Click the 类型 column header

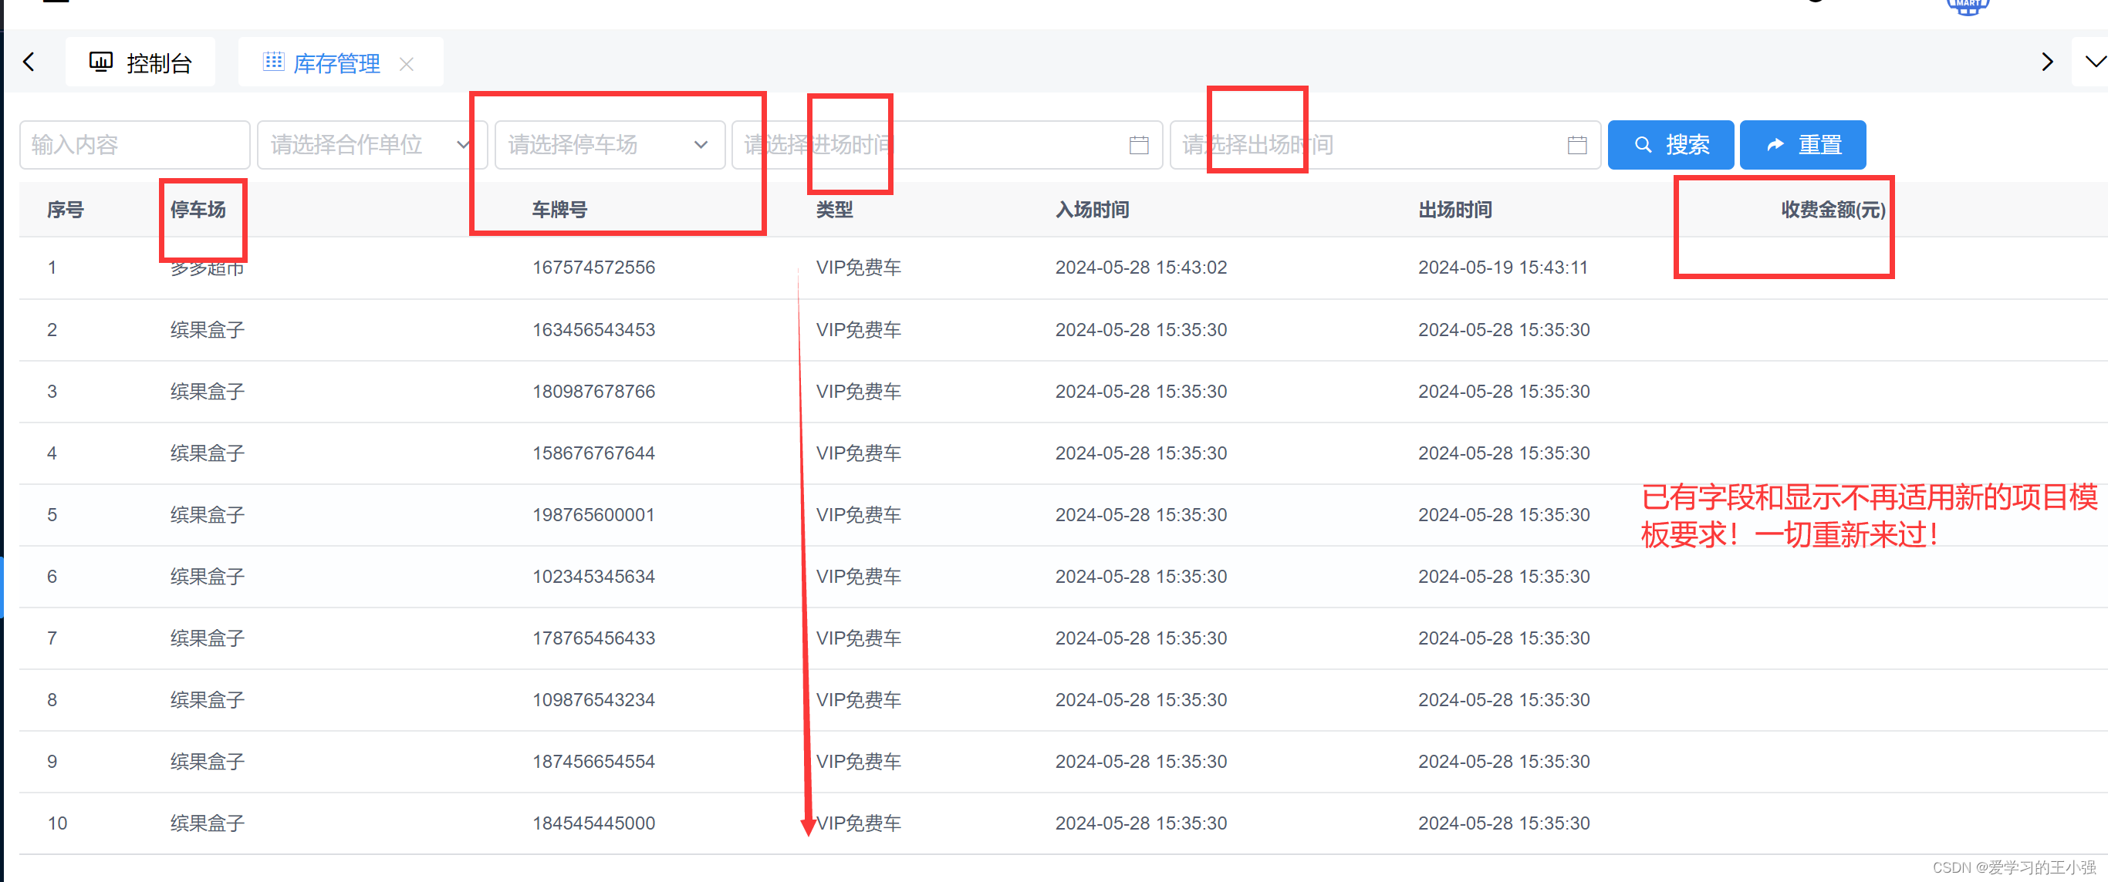835,210
